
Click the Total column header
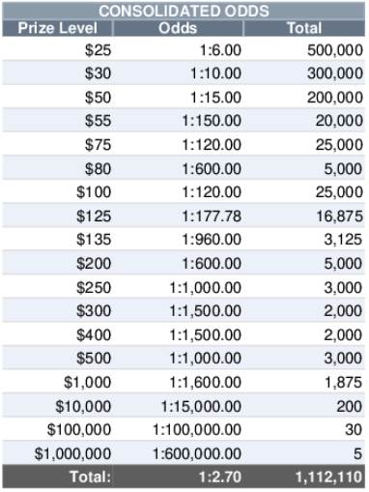(x=304, y=28)
